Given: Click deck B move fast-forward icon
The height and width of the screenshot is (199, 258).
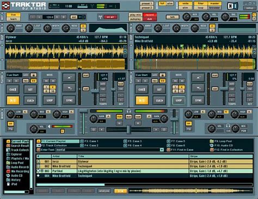Looking at the screenshot, I should tap(182, 81).
